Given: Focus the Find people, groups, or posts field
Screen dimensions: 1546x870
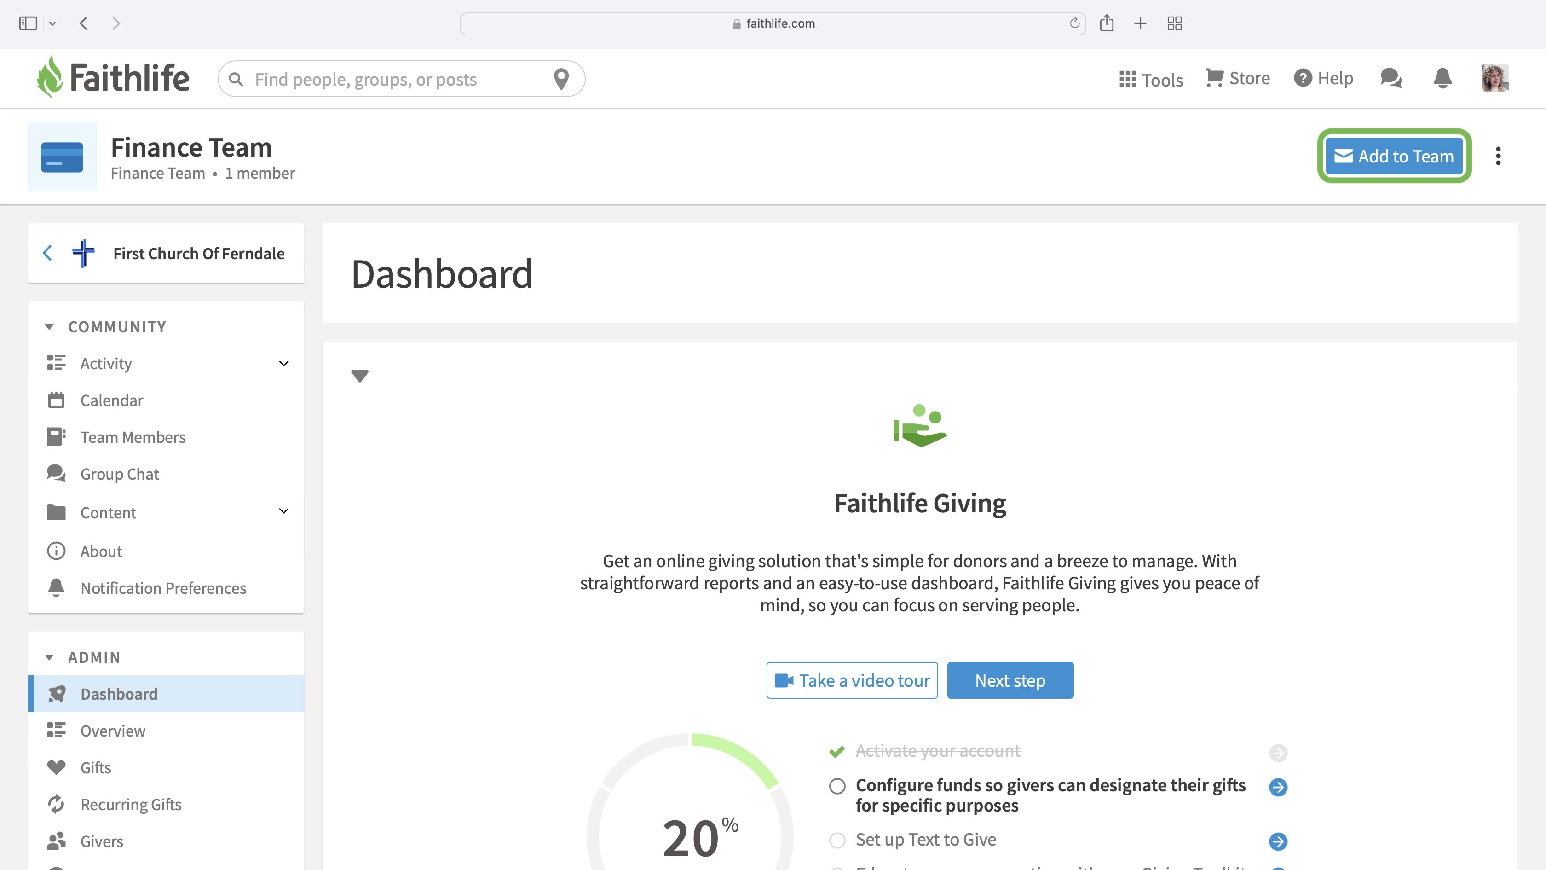Looking at the screenshot, I should pos(401,79).
